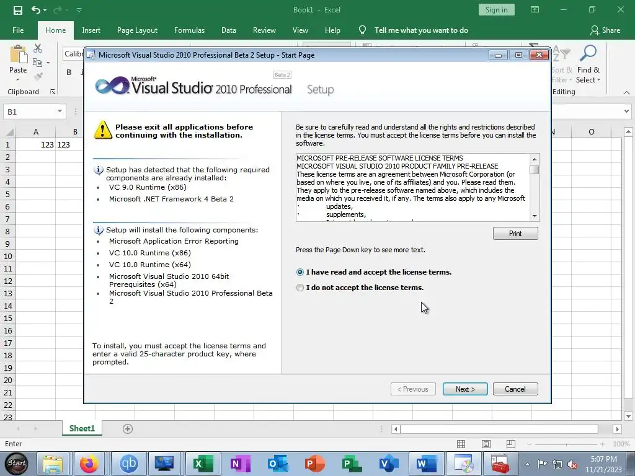Click the Start button on the taskbar
635x476 pixels.
pos(17,464)
